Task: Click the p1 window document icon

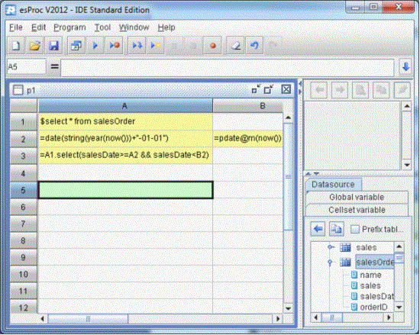Action: 18,90
